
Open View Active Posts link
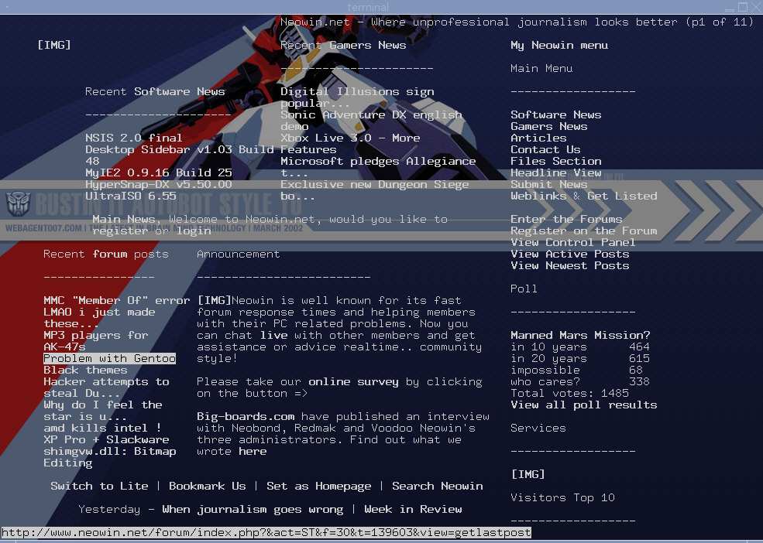[x=570, y=254]
